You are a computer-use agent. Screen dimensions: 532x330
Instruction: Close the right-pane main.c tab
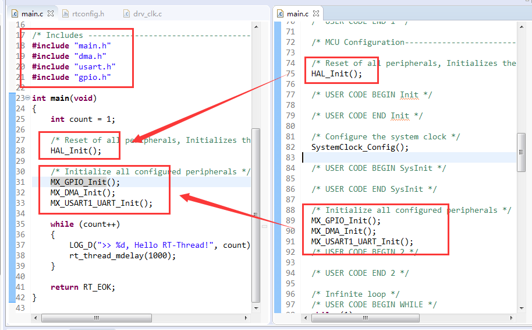tap(315, 13)
